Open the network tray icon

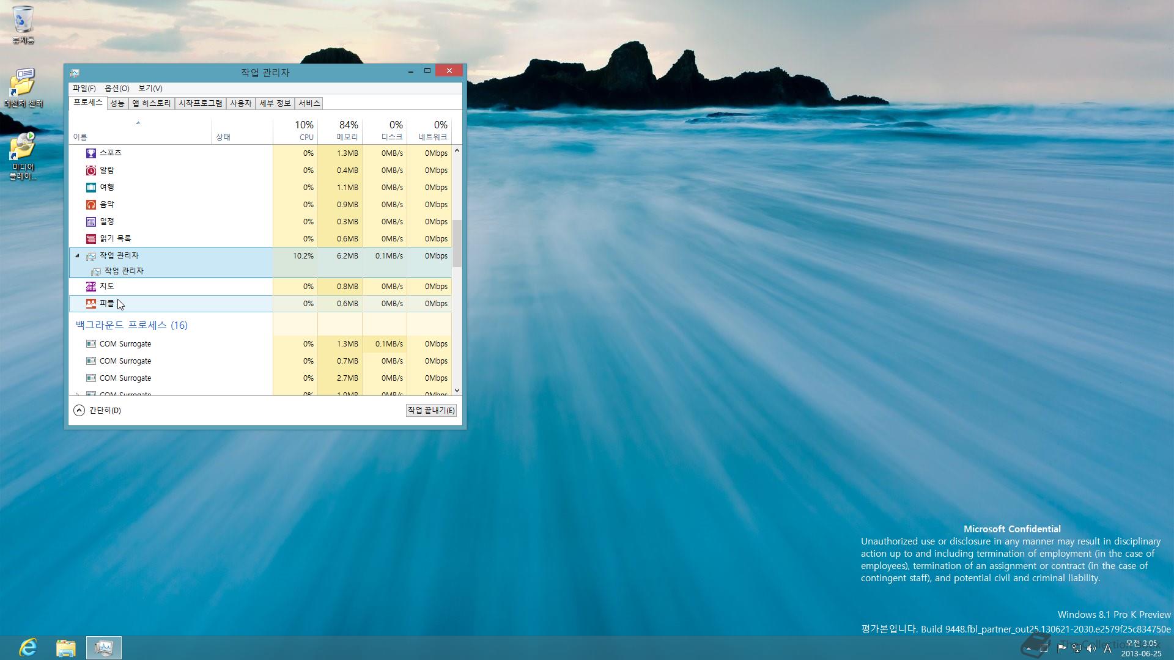click(x=1077, y=648)
